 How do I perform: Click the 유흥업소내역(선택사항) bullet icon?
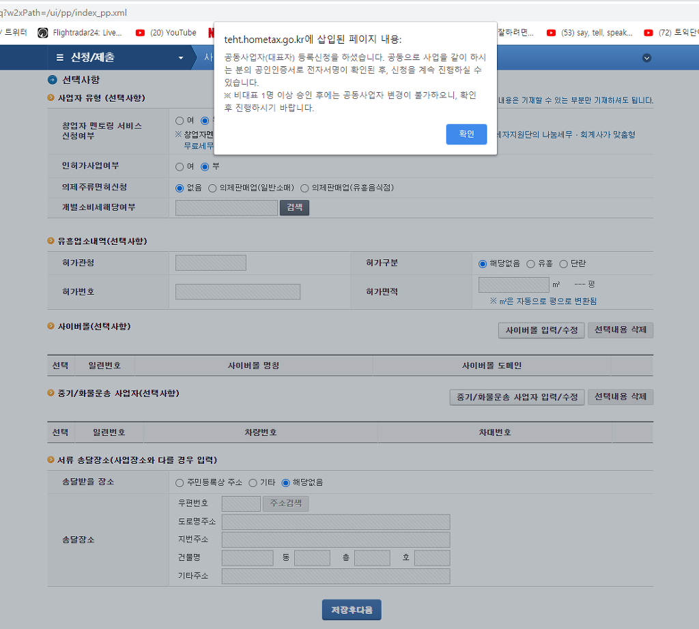click(x=51, y=241)
